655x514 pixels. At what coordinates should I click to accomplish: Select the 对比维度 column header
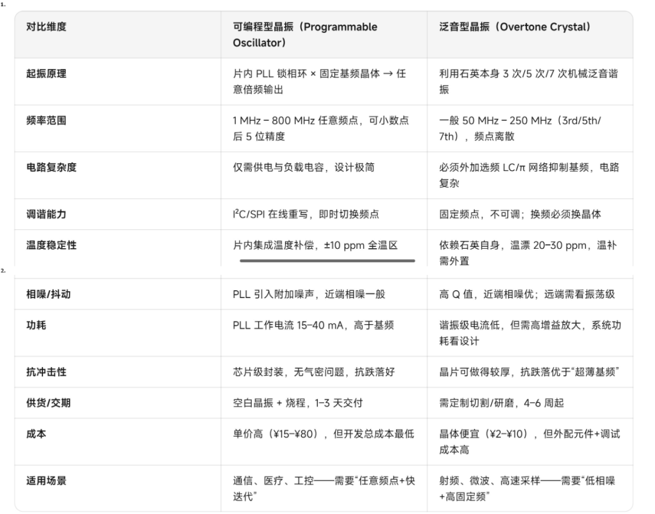point(46,27)
